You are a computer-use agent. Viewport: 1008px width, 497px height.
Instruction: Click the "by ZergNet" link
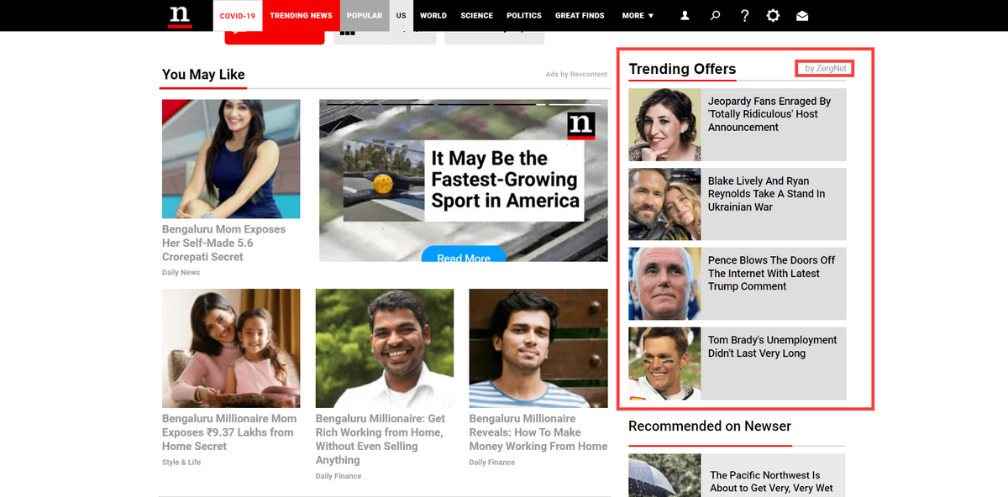pos(824,68)
